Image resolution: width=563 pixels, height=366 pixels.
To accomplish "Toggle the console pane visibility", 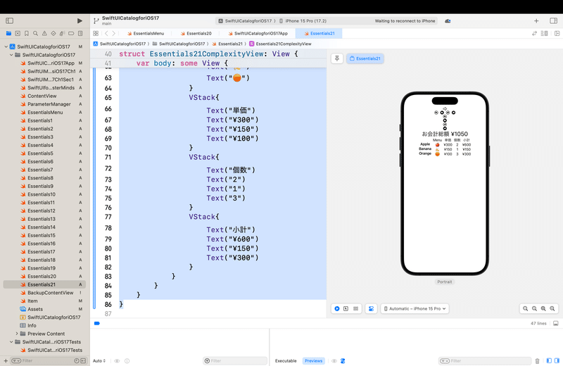I will pyautogui.click(x=557, y=360).
